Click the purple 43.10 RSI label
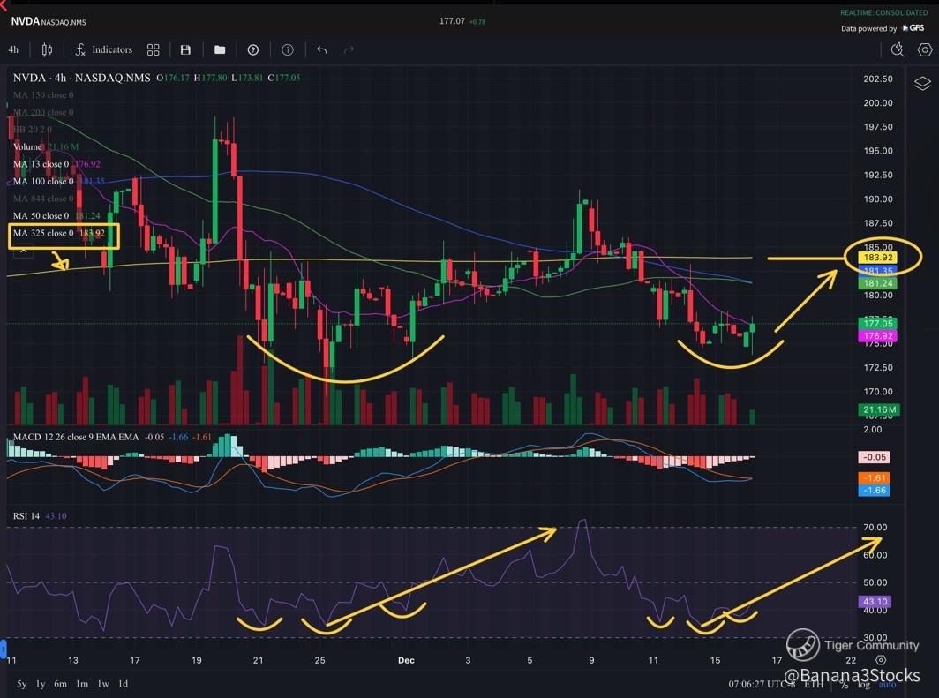 pos(875,601)
